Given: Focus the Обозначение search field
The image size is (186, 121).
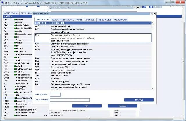Looking at the screenshot, I should [70, 100].
